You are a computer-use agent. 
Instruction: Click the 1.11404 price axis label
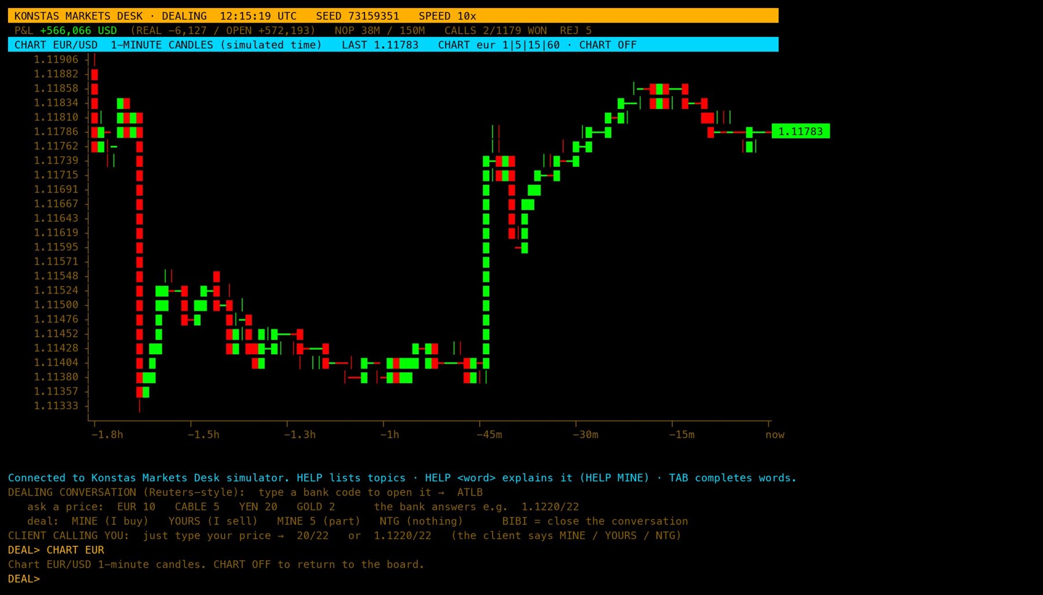click(56, 362)
